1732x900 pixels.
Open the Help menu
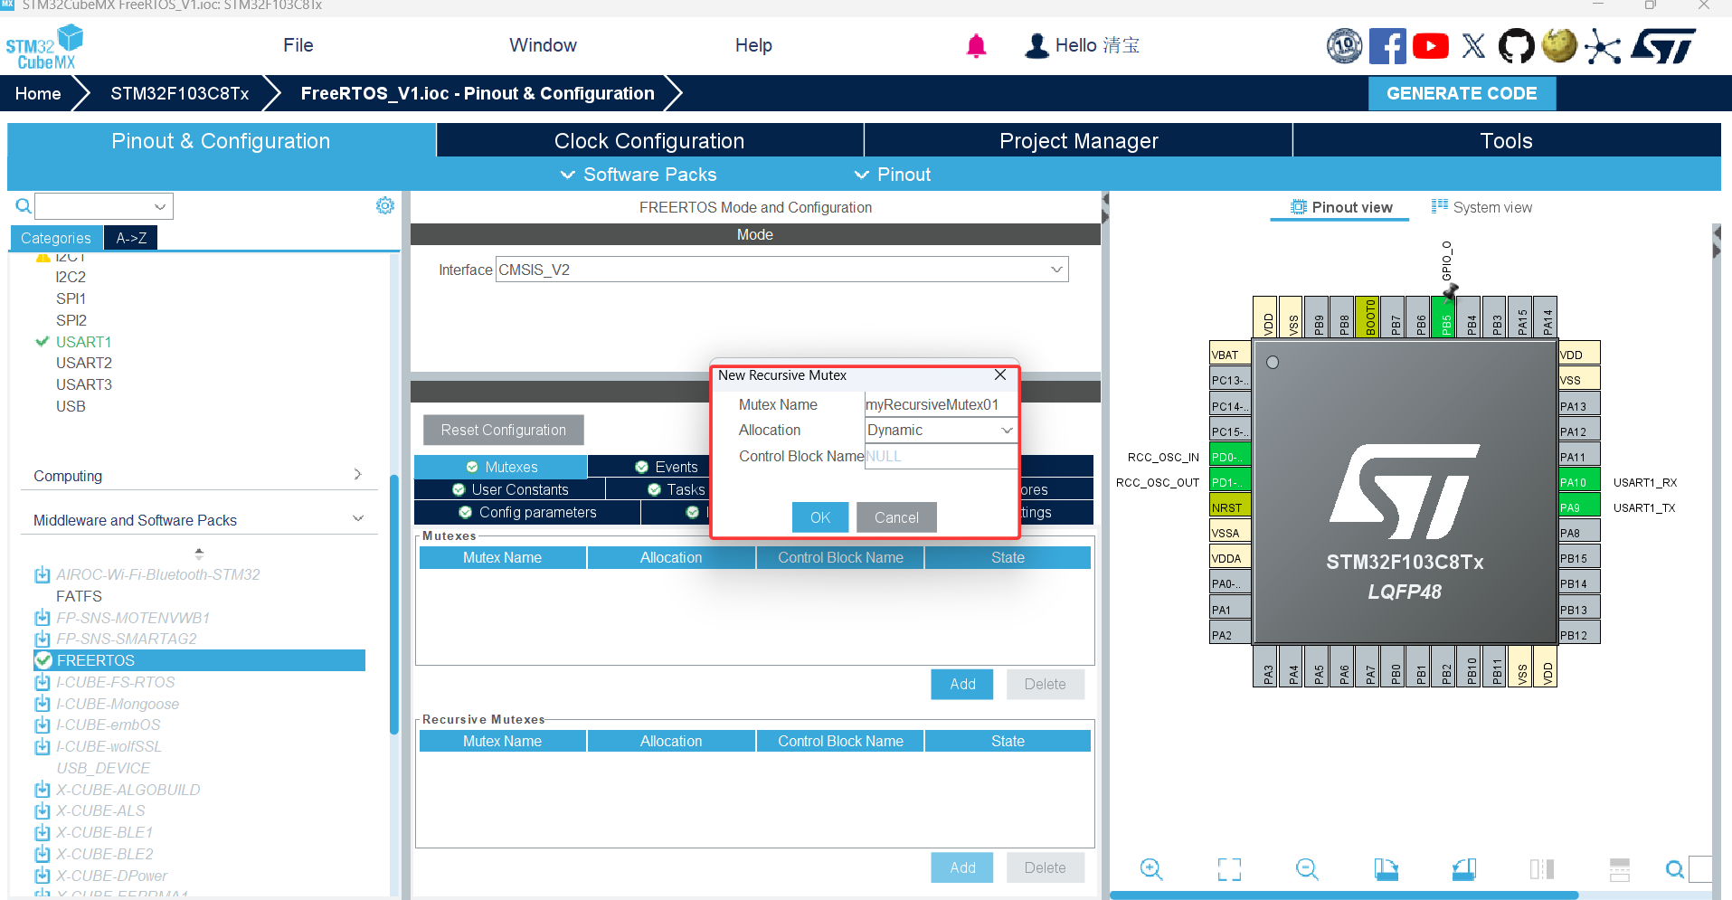[x=753, y=45]
